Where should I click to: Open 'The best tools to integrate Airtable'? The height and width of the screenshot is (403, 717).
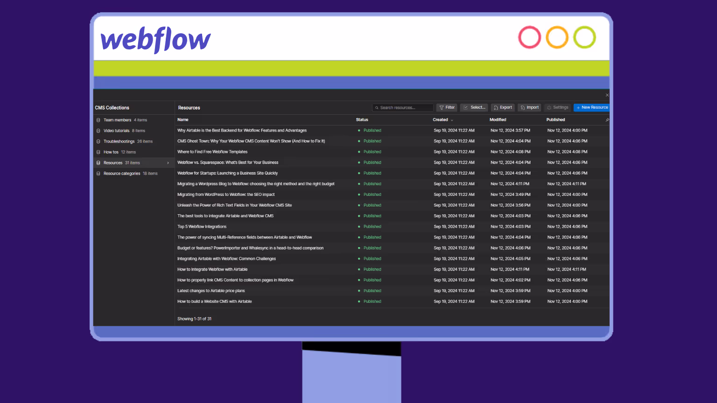coord(225,216)
